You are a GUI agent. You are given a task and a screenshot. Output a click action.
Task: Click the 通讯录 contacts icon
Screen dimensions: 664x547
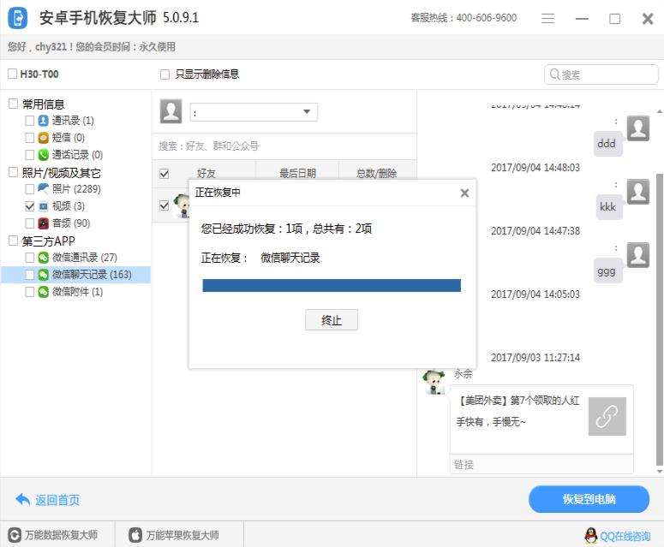(x=43, y=121)
